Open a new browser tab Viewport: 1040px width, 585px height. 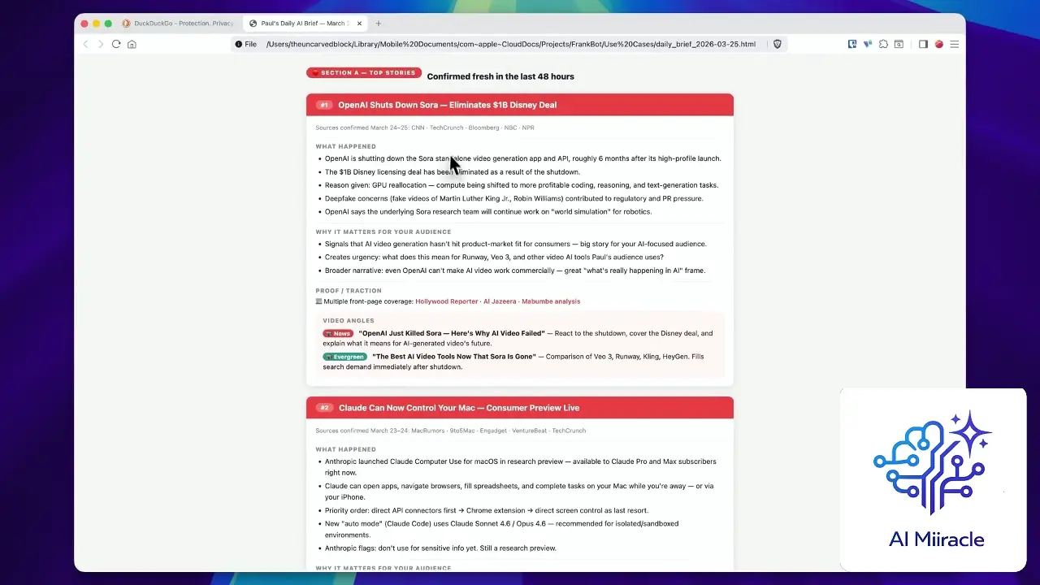[379, 24]
